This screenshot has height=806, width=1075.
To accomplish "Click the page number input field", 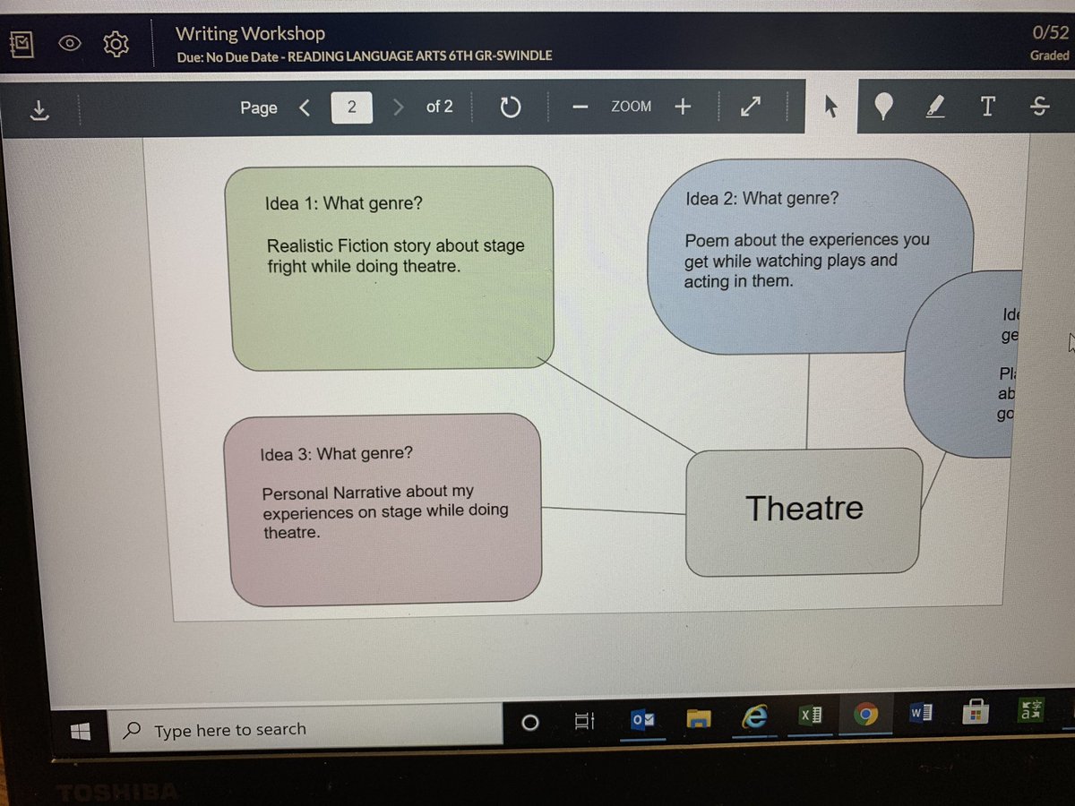I will pyautogui.click(x=351, y=107).
